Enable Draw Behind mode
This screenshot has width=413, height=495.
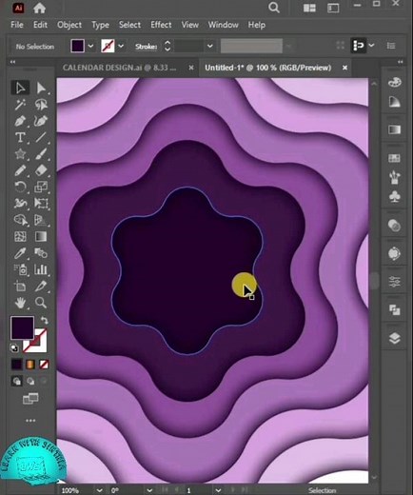point(30,381)
